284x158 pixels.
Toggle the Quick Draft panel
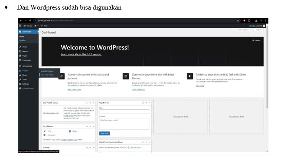tap(150, 103)
